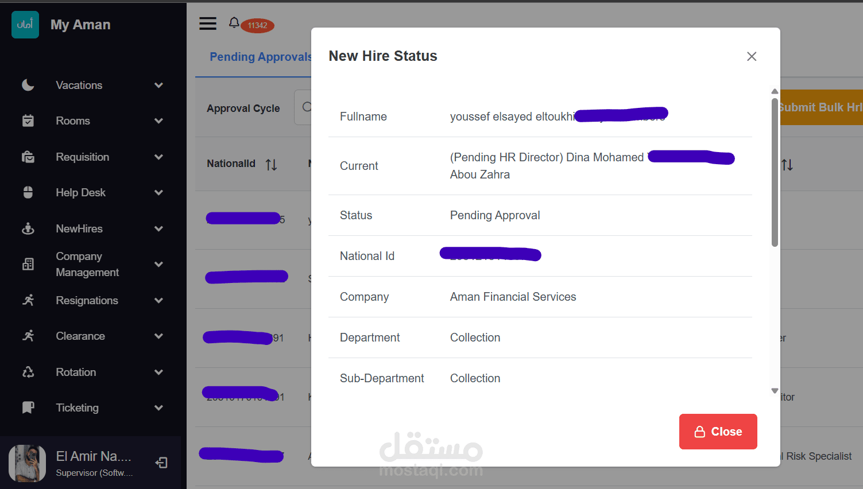Viewport: 863px width, 489px height.
Task: Click the Risk Specialist table cell
Action: 819,456
